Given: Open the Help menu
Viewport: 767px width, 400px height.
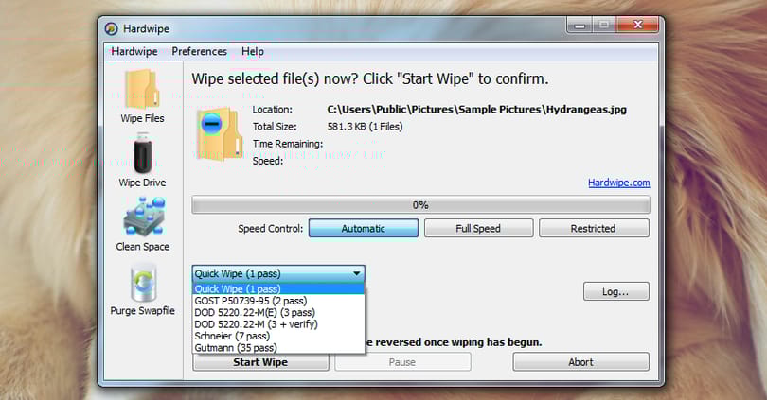Looking at the screenshot, I should pyautogui.click(x=253, y=51).
